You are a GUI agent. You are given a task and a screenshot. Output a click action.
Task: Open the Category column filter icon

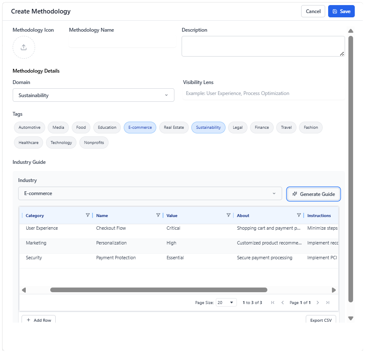87,215
